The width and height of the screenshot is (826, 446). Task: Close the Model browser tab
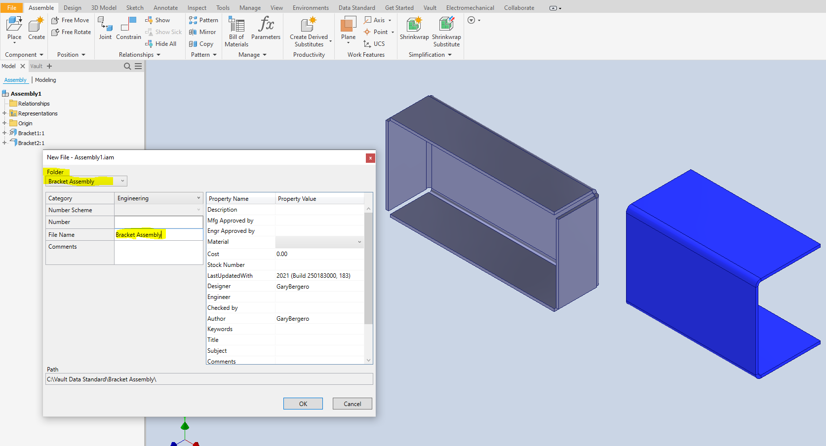click(23, 66)
